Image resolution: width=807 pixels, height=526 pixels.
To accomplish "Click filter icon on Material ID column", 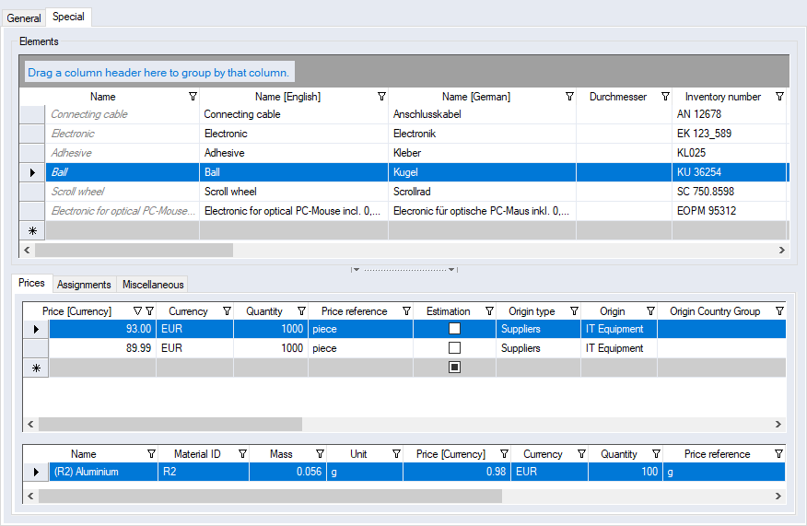I will coord(242,454).
